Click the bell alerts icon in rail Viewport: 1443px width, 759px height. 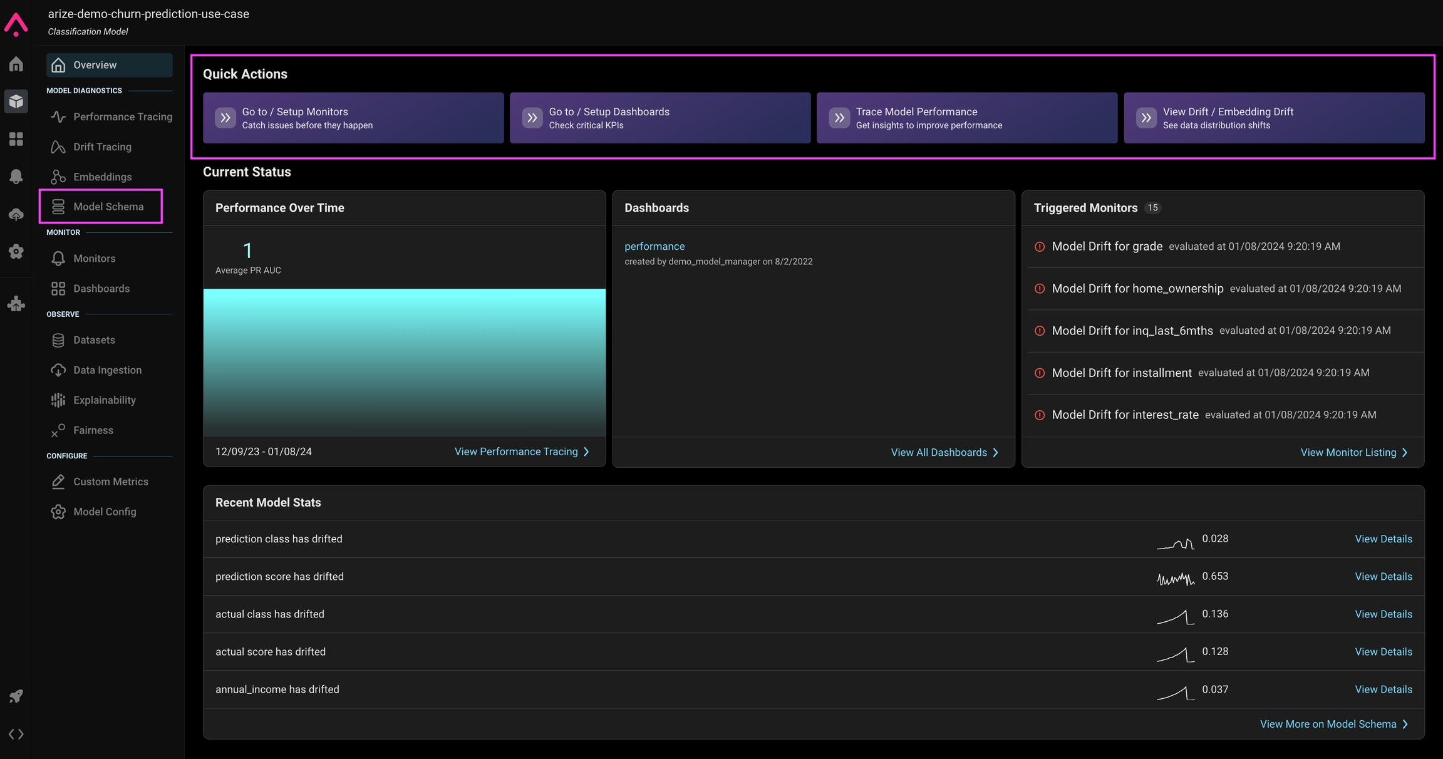point(16,177)
